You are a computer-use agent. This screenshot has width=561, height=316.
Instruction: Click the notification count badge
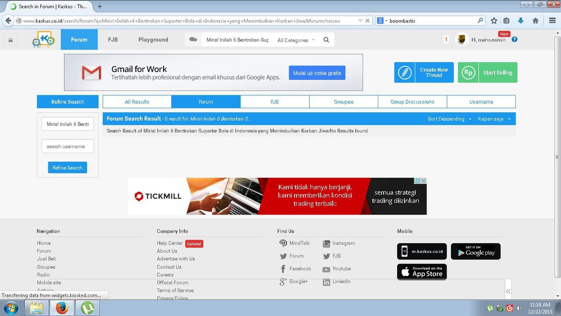446,39
